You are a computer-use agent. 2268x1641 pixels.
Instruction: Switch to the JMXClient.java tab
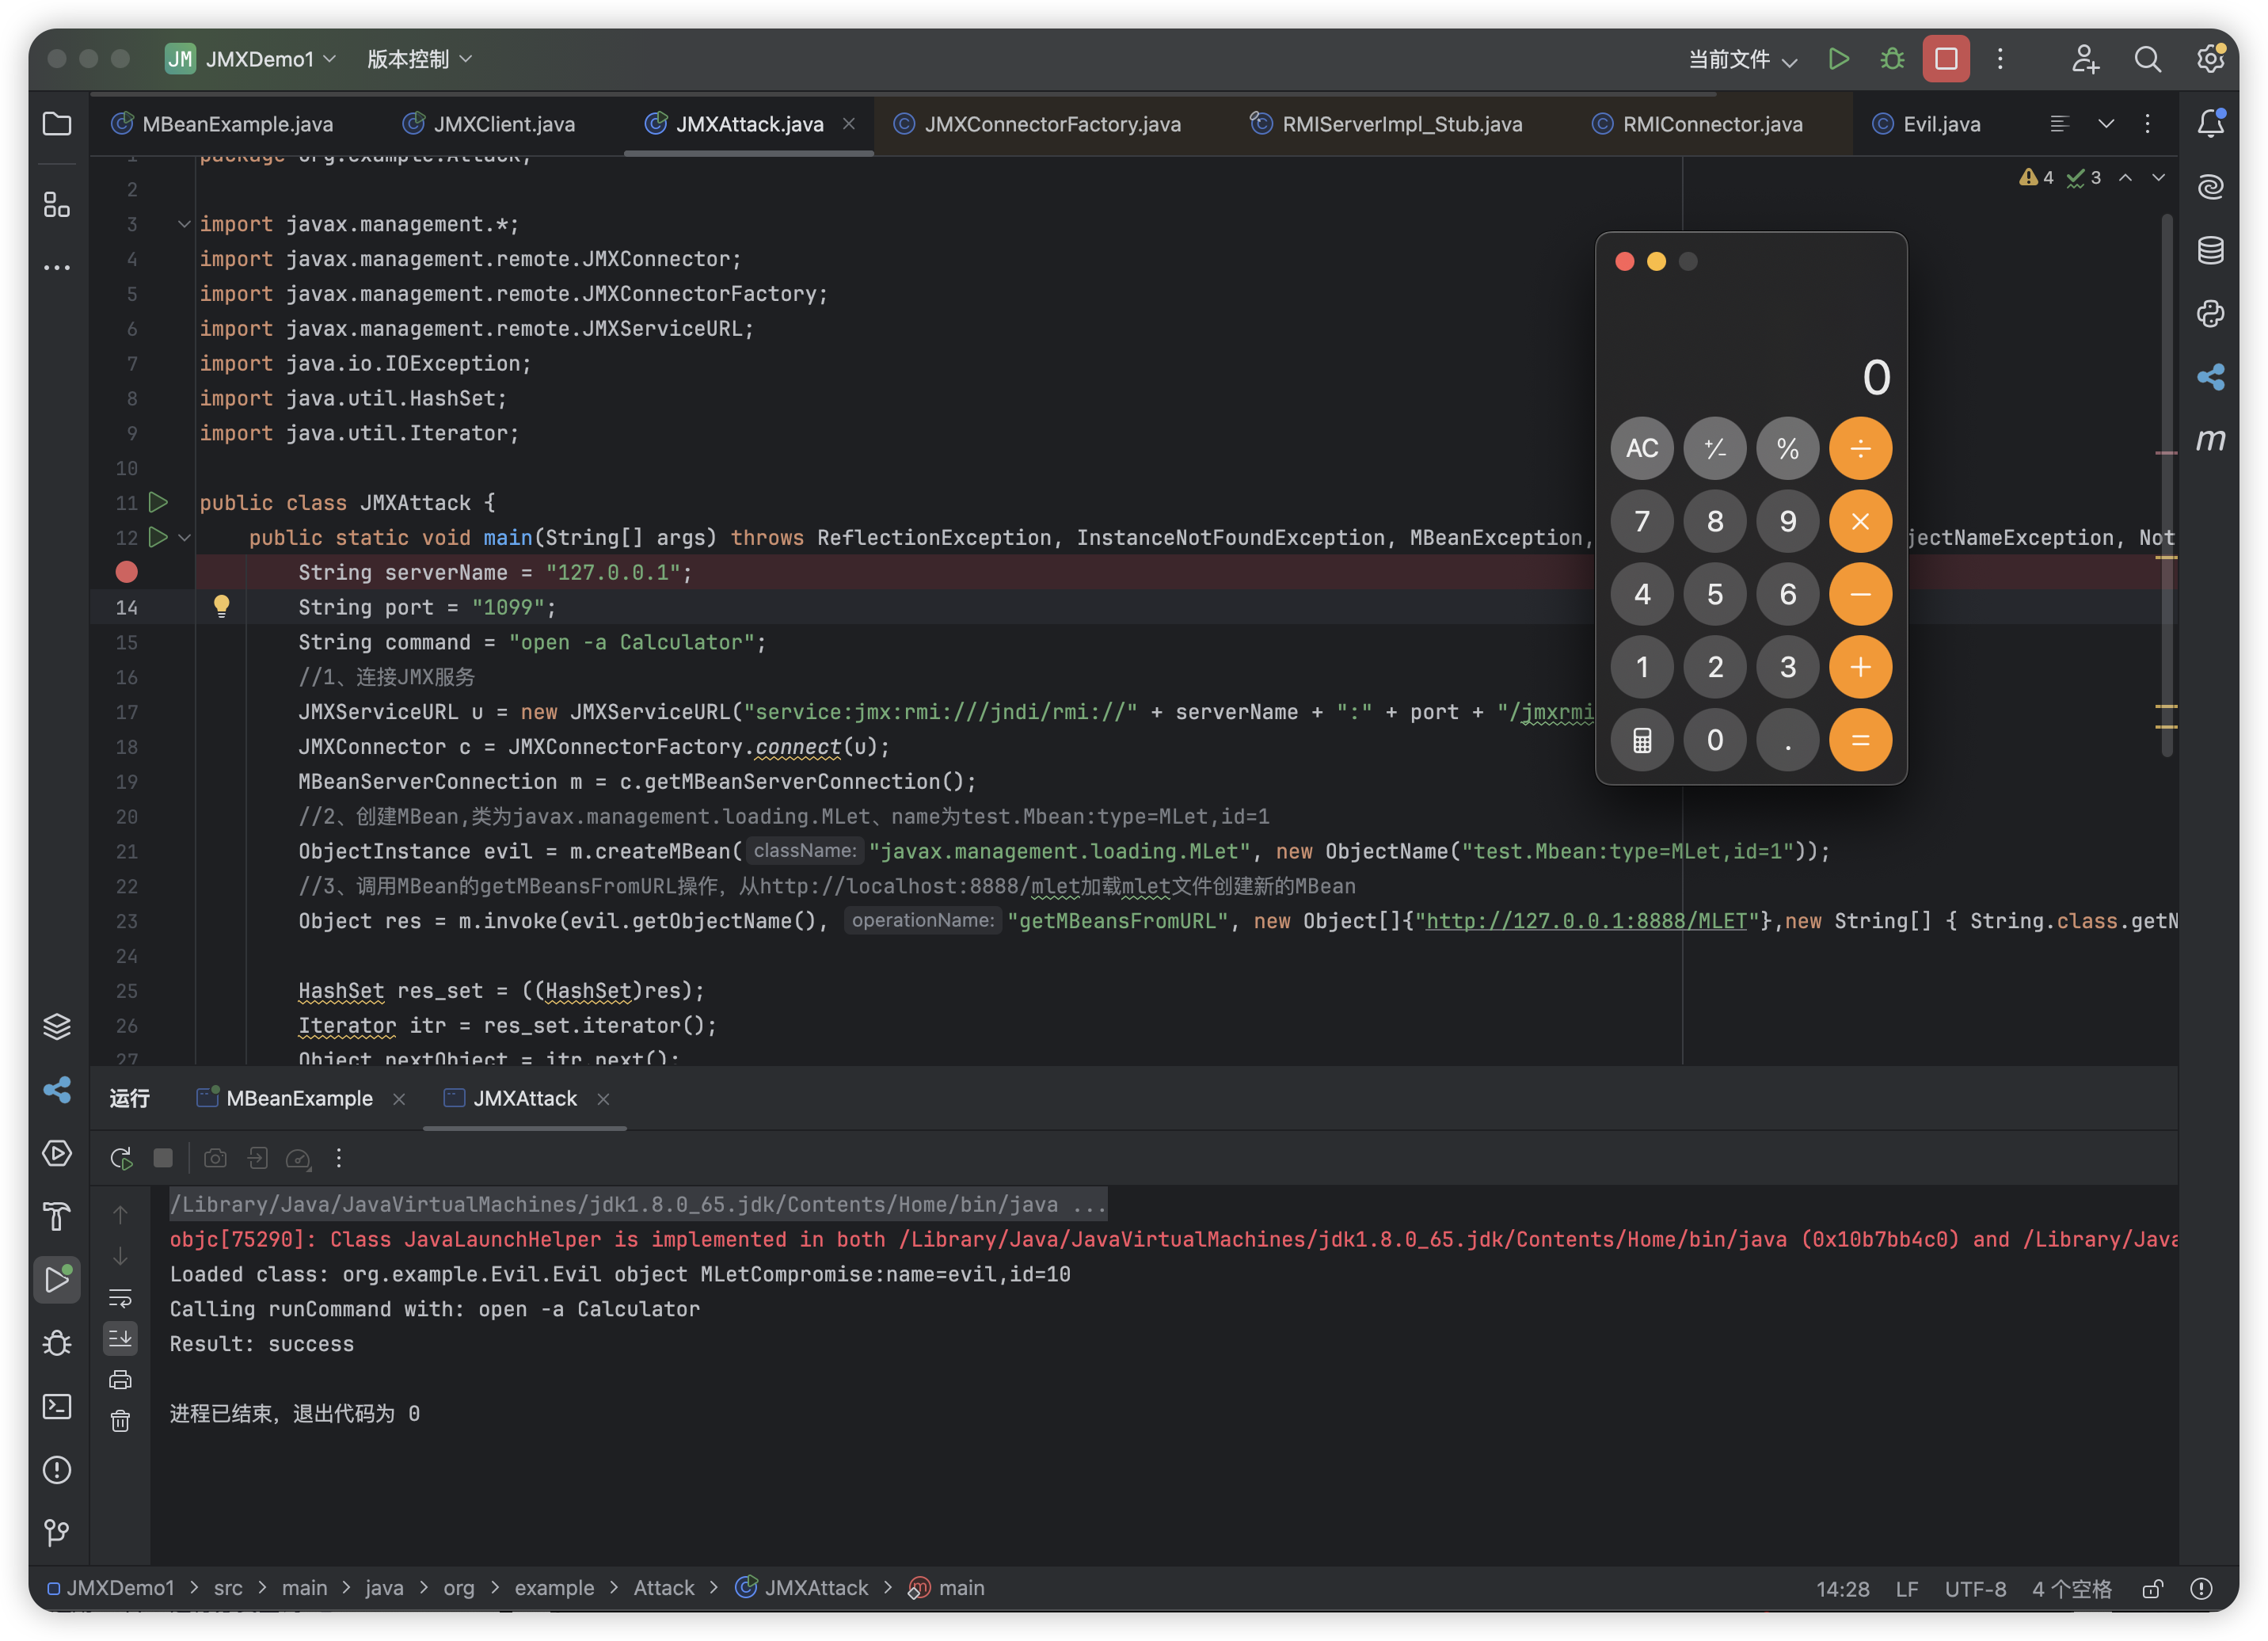click(489, 124)
